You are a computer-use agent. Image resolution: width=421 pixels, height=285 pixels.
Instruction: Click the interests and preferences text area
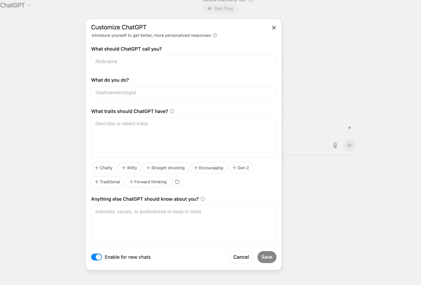click(184, 224)
